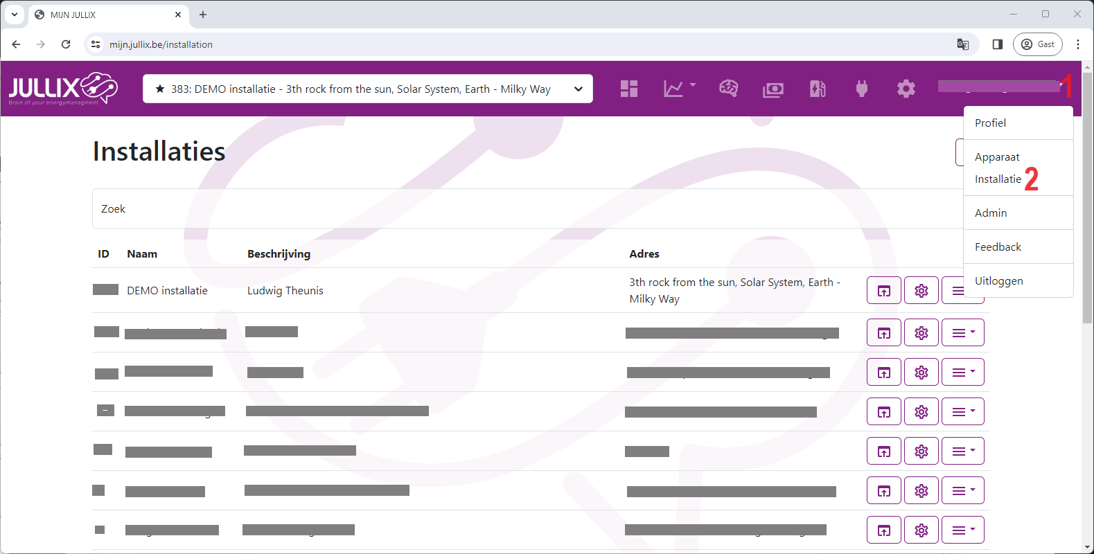Image resolution: width=1094 pixels, height=554 pixels.
Task: Open the dashboard grid icon in navbar
Action: 629,89
